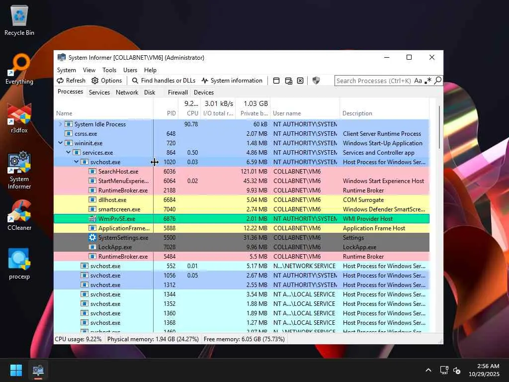This screenshot has height=382, width=509.
Task: Open the procexp desktop shortcut
Action: (19, 264)
